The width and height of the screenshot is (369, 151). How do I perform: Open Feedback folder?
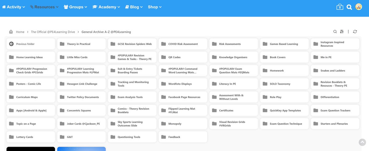[183, 137]
